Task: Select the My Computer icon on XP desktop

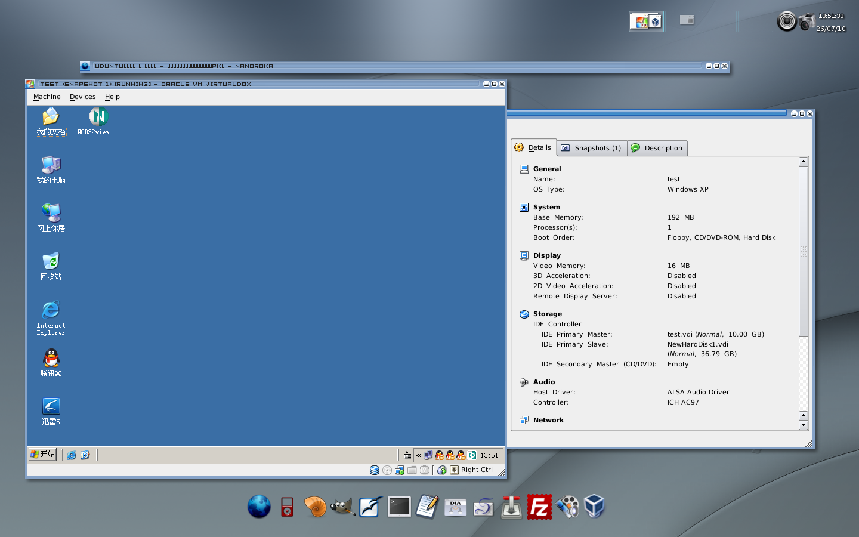Action: pyautogui.click(x=51, y=170)
